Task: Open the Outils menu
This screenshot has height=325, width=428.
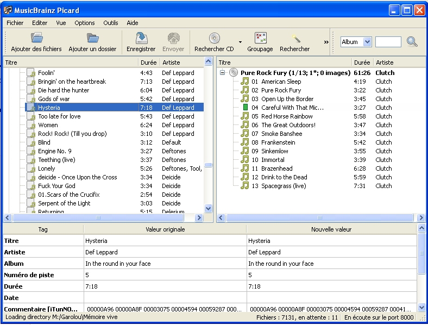Action: click(x=111, y=23)
